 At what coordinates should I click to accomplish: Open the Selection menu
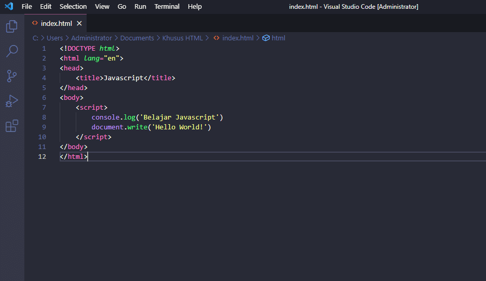click(x=73, y=7)
